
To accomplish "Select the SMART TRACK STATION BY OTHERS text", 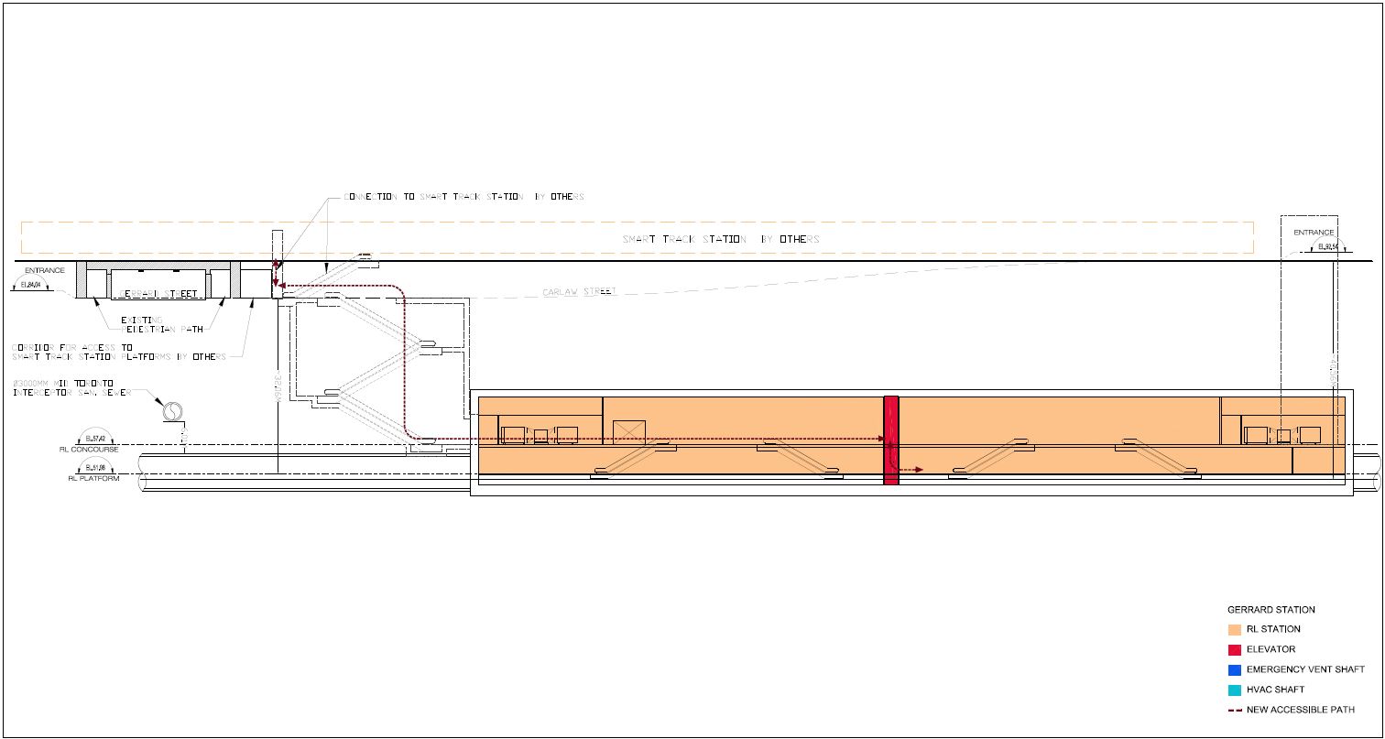I will coord(721,239).
